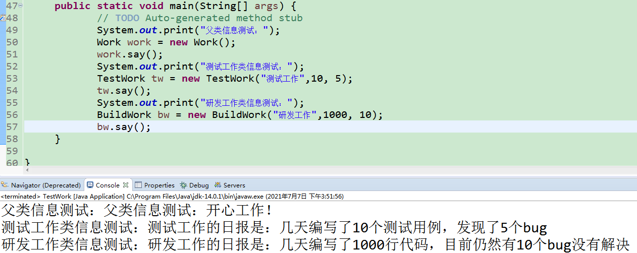
Task: Click console output line ending '开心工作！'
Action: pos(137,211)
